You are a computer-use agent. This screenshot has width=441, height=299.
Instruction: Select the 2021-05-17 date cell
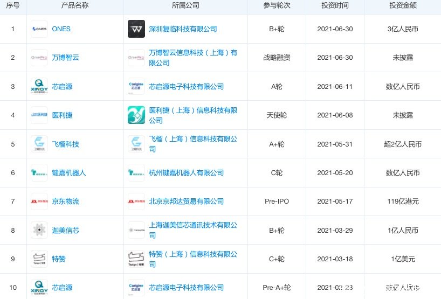point(335,201)
